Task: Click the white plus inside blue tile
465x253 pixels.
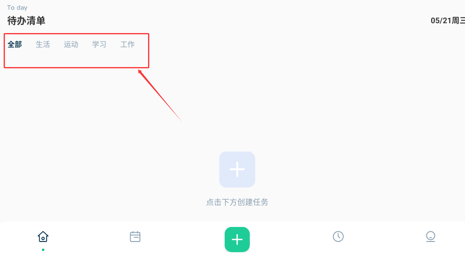Action: click(237, 169)
